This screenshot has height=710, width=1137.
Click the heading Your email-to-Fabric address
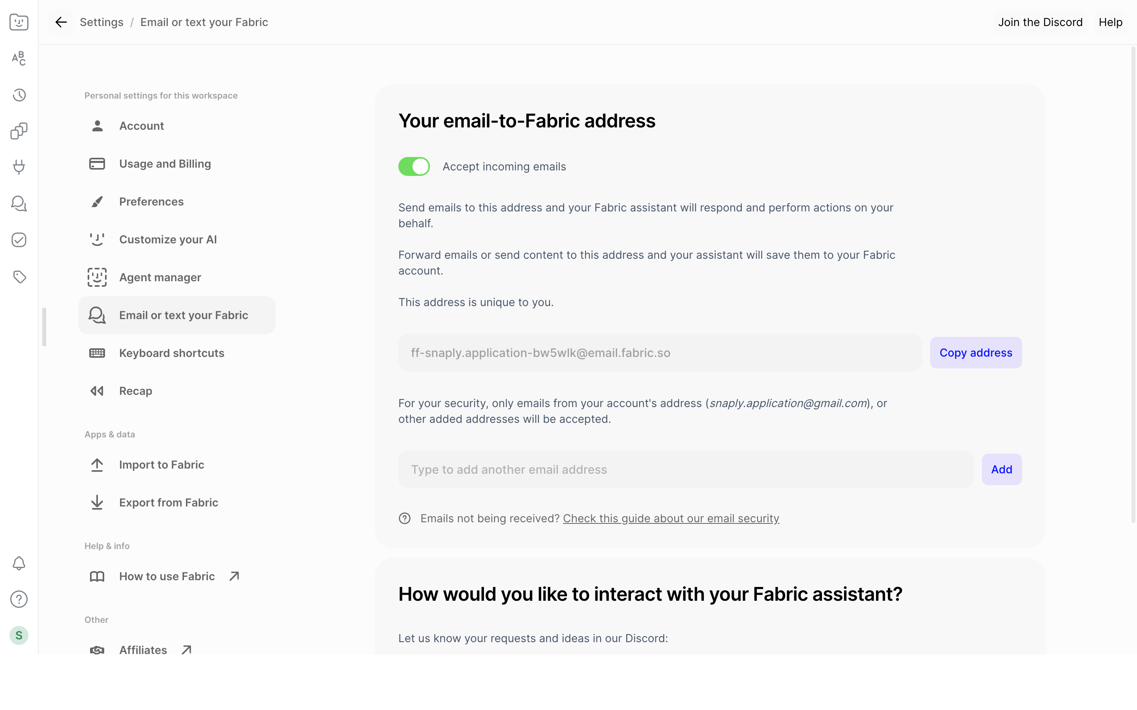(527, 121)
